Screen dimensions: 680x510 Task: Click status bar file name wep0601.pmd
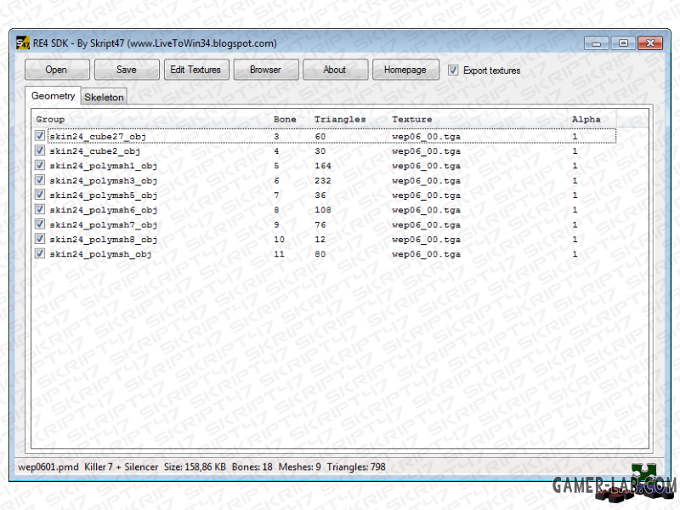[48, 467]
